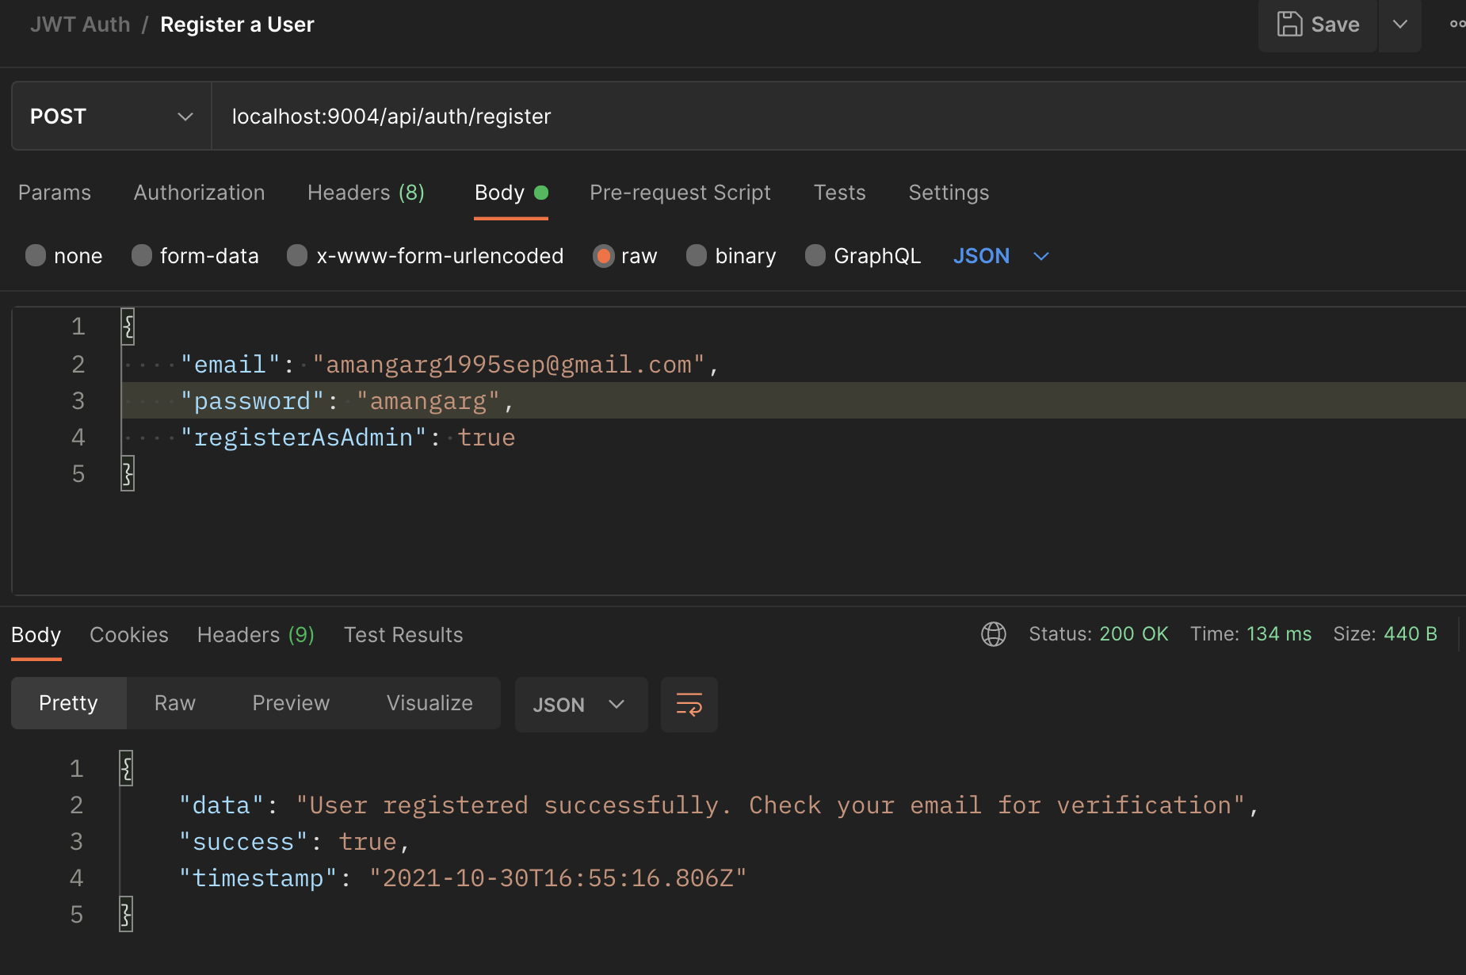1466x975 pixels.
Task: Select x-www-form-urlencoded body type
Action: (425, 256)
